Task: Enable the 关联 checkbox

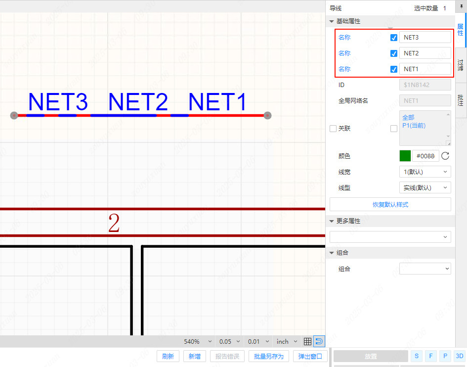Action: point(333,129)
